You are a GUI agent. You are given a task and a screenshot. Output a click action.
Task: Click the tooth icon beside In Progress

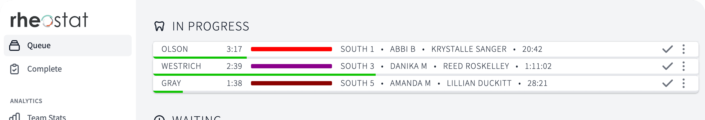click(159, 26)
